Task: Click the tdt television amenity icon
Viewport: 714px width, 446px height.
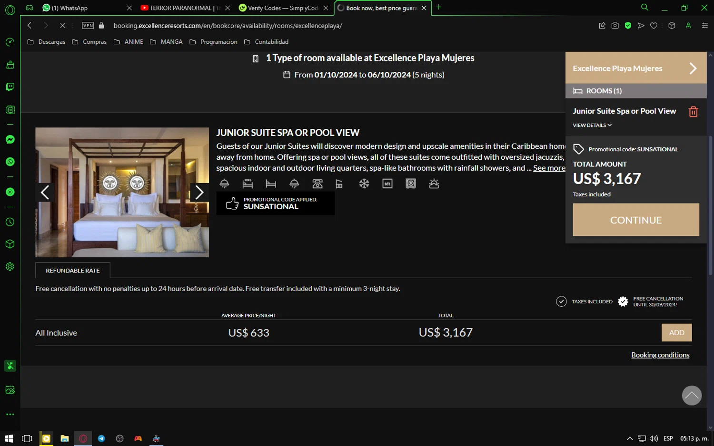Action: 387,184
